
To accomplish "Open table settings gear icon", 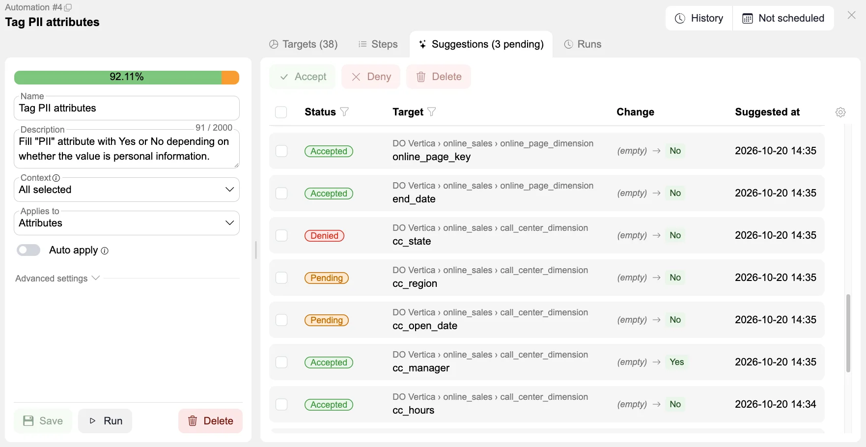I will pos(840,112).
